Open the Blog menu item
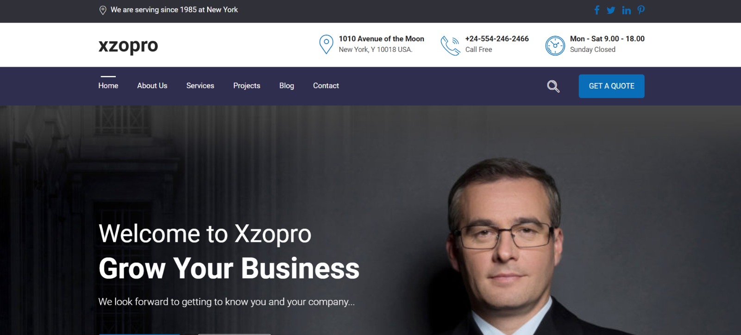Image resolution: width=741 pixels, height=335 pixels. point(286,86)
